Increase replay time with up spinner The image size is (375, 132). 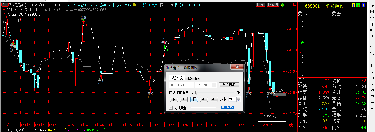tap(215, 84)
